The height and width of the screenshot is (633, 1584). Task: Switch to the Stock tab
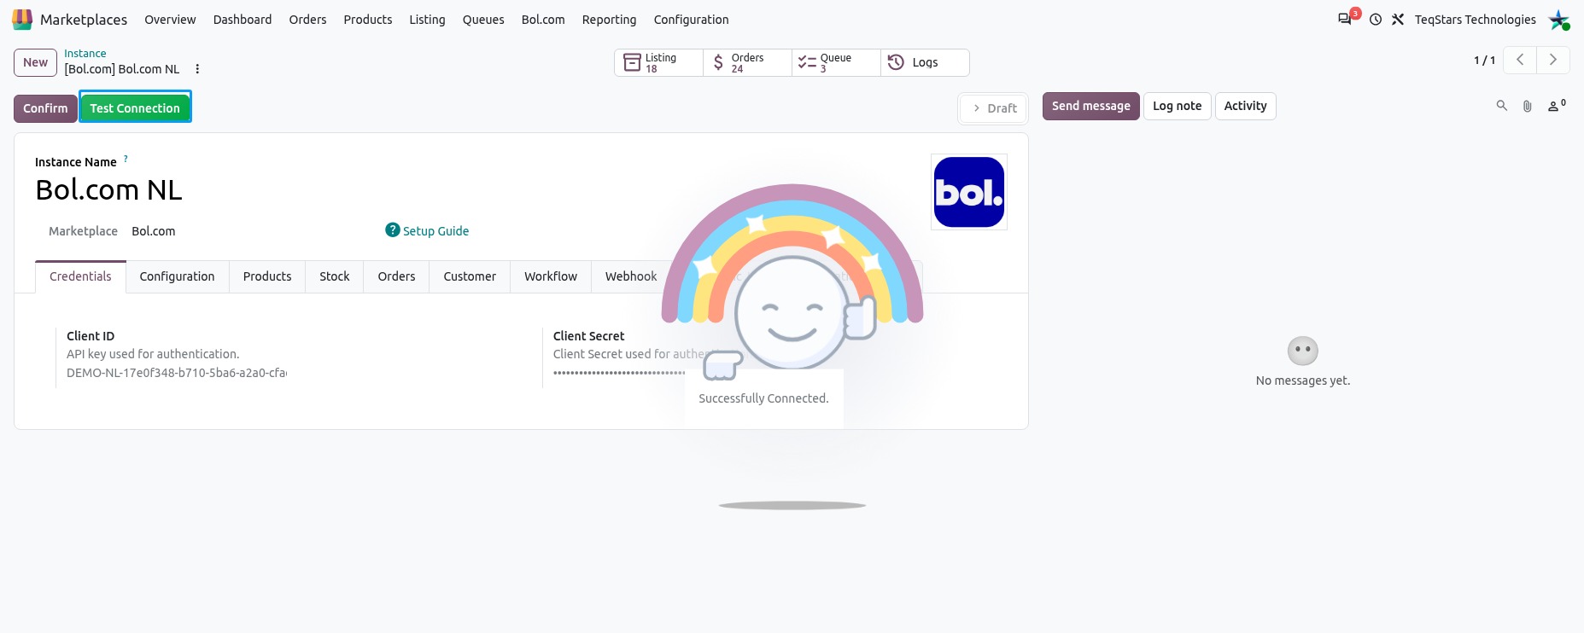pyautogui.click(x=335, y=276)
